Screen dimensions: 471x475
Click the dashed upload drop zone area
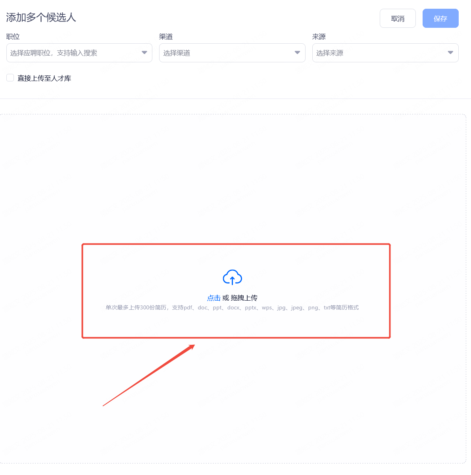tap(232, 182)
